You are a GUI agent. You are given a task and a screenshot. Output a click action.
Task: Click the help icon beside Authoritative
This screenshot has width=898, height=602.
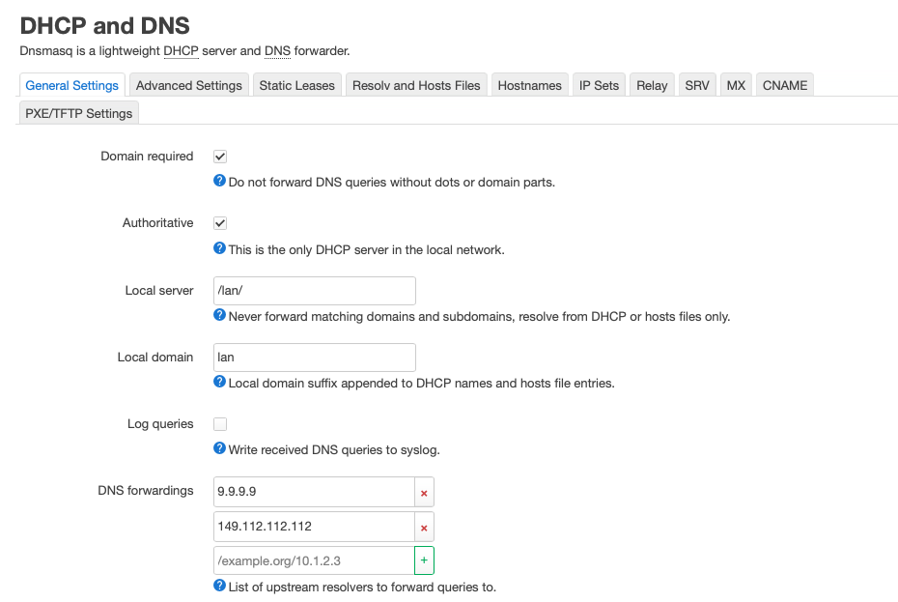click(219, 249)
